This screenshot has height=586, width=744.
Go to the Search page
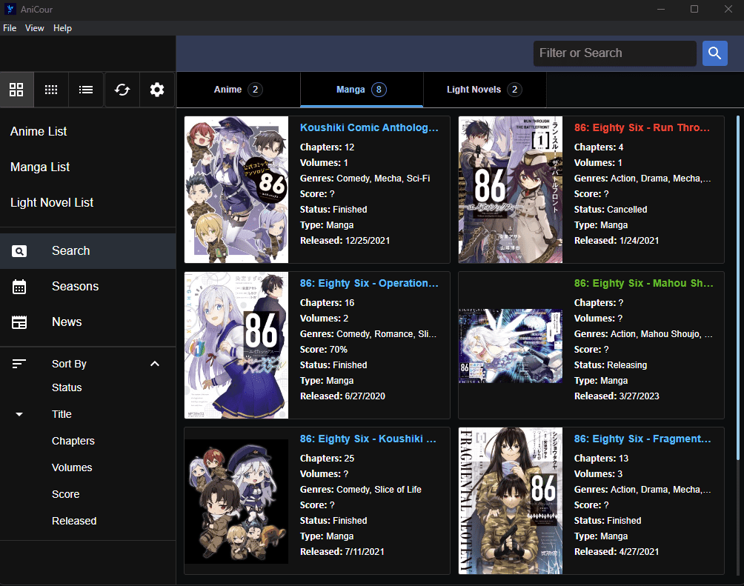[x=87, y=251]
